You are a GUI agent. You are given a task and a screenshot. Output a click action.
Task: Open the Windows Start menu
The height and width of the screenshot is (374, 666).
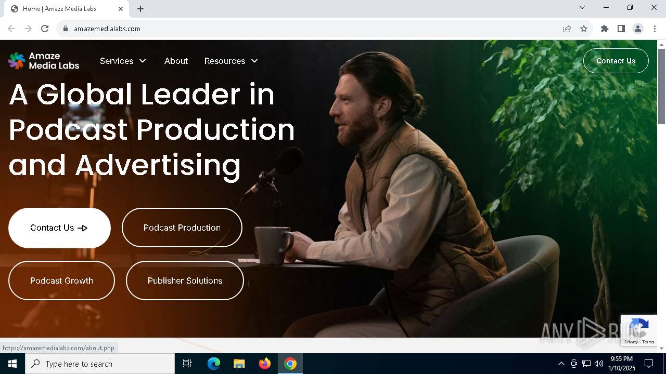coord(12,364)
